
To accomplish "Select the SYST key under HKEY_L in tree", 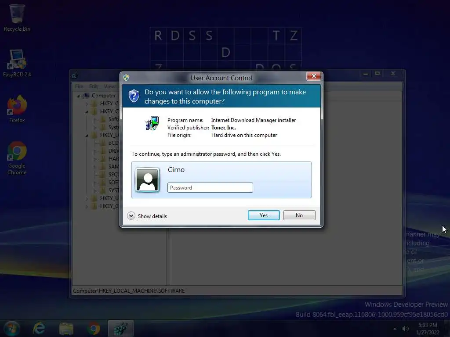I will coord(113,190).
